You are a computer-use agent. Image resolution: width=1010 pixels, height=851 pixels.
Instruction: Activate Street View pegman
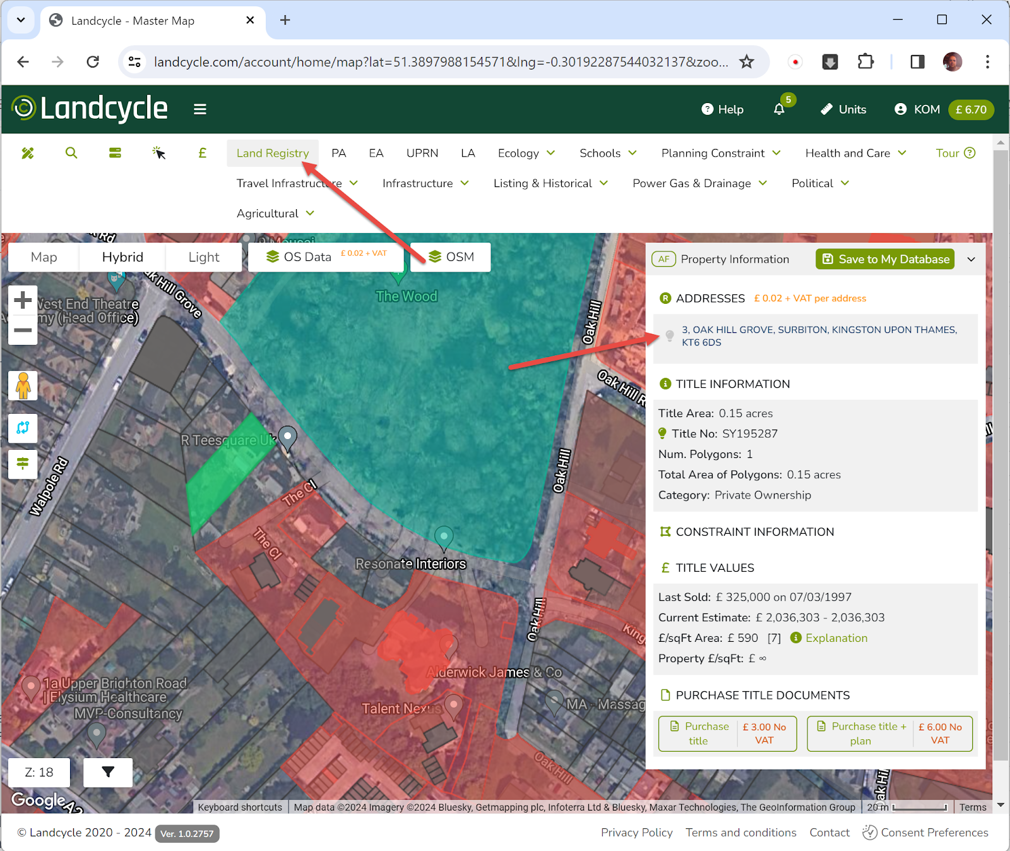pos(23,385)
